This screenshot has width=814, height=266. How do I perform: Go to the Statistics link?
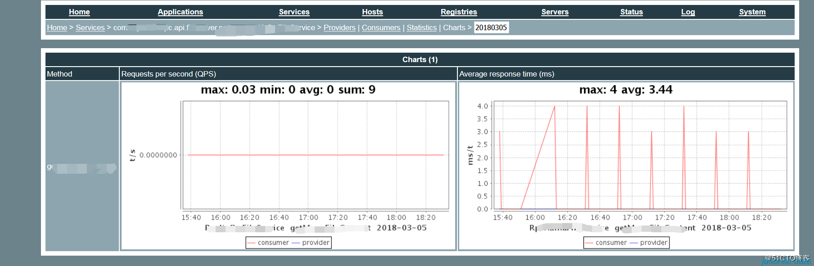(x=421, y=28)
